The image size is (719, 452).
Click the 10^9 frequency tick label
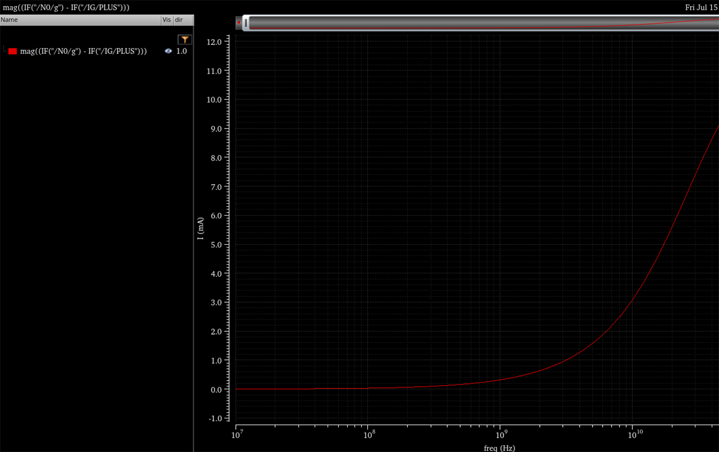[501, 433]
